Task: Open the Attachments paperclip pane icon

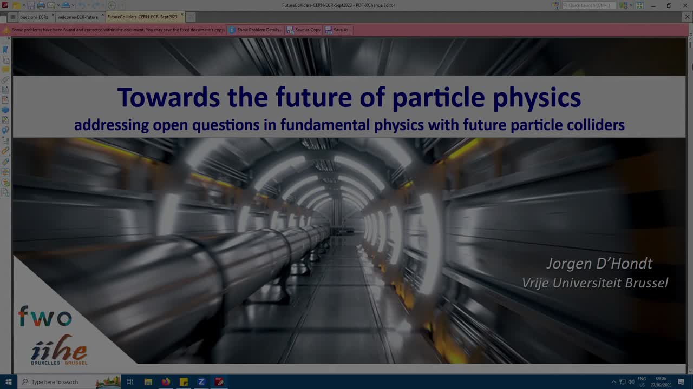Action: 5,79
